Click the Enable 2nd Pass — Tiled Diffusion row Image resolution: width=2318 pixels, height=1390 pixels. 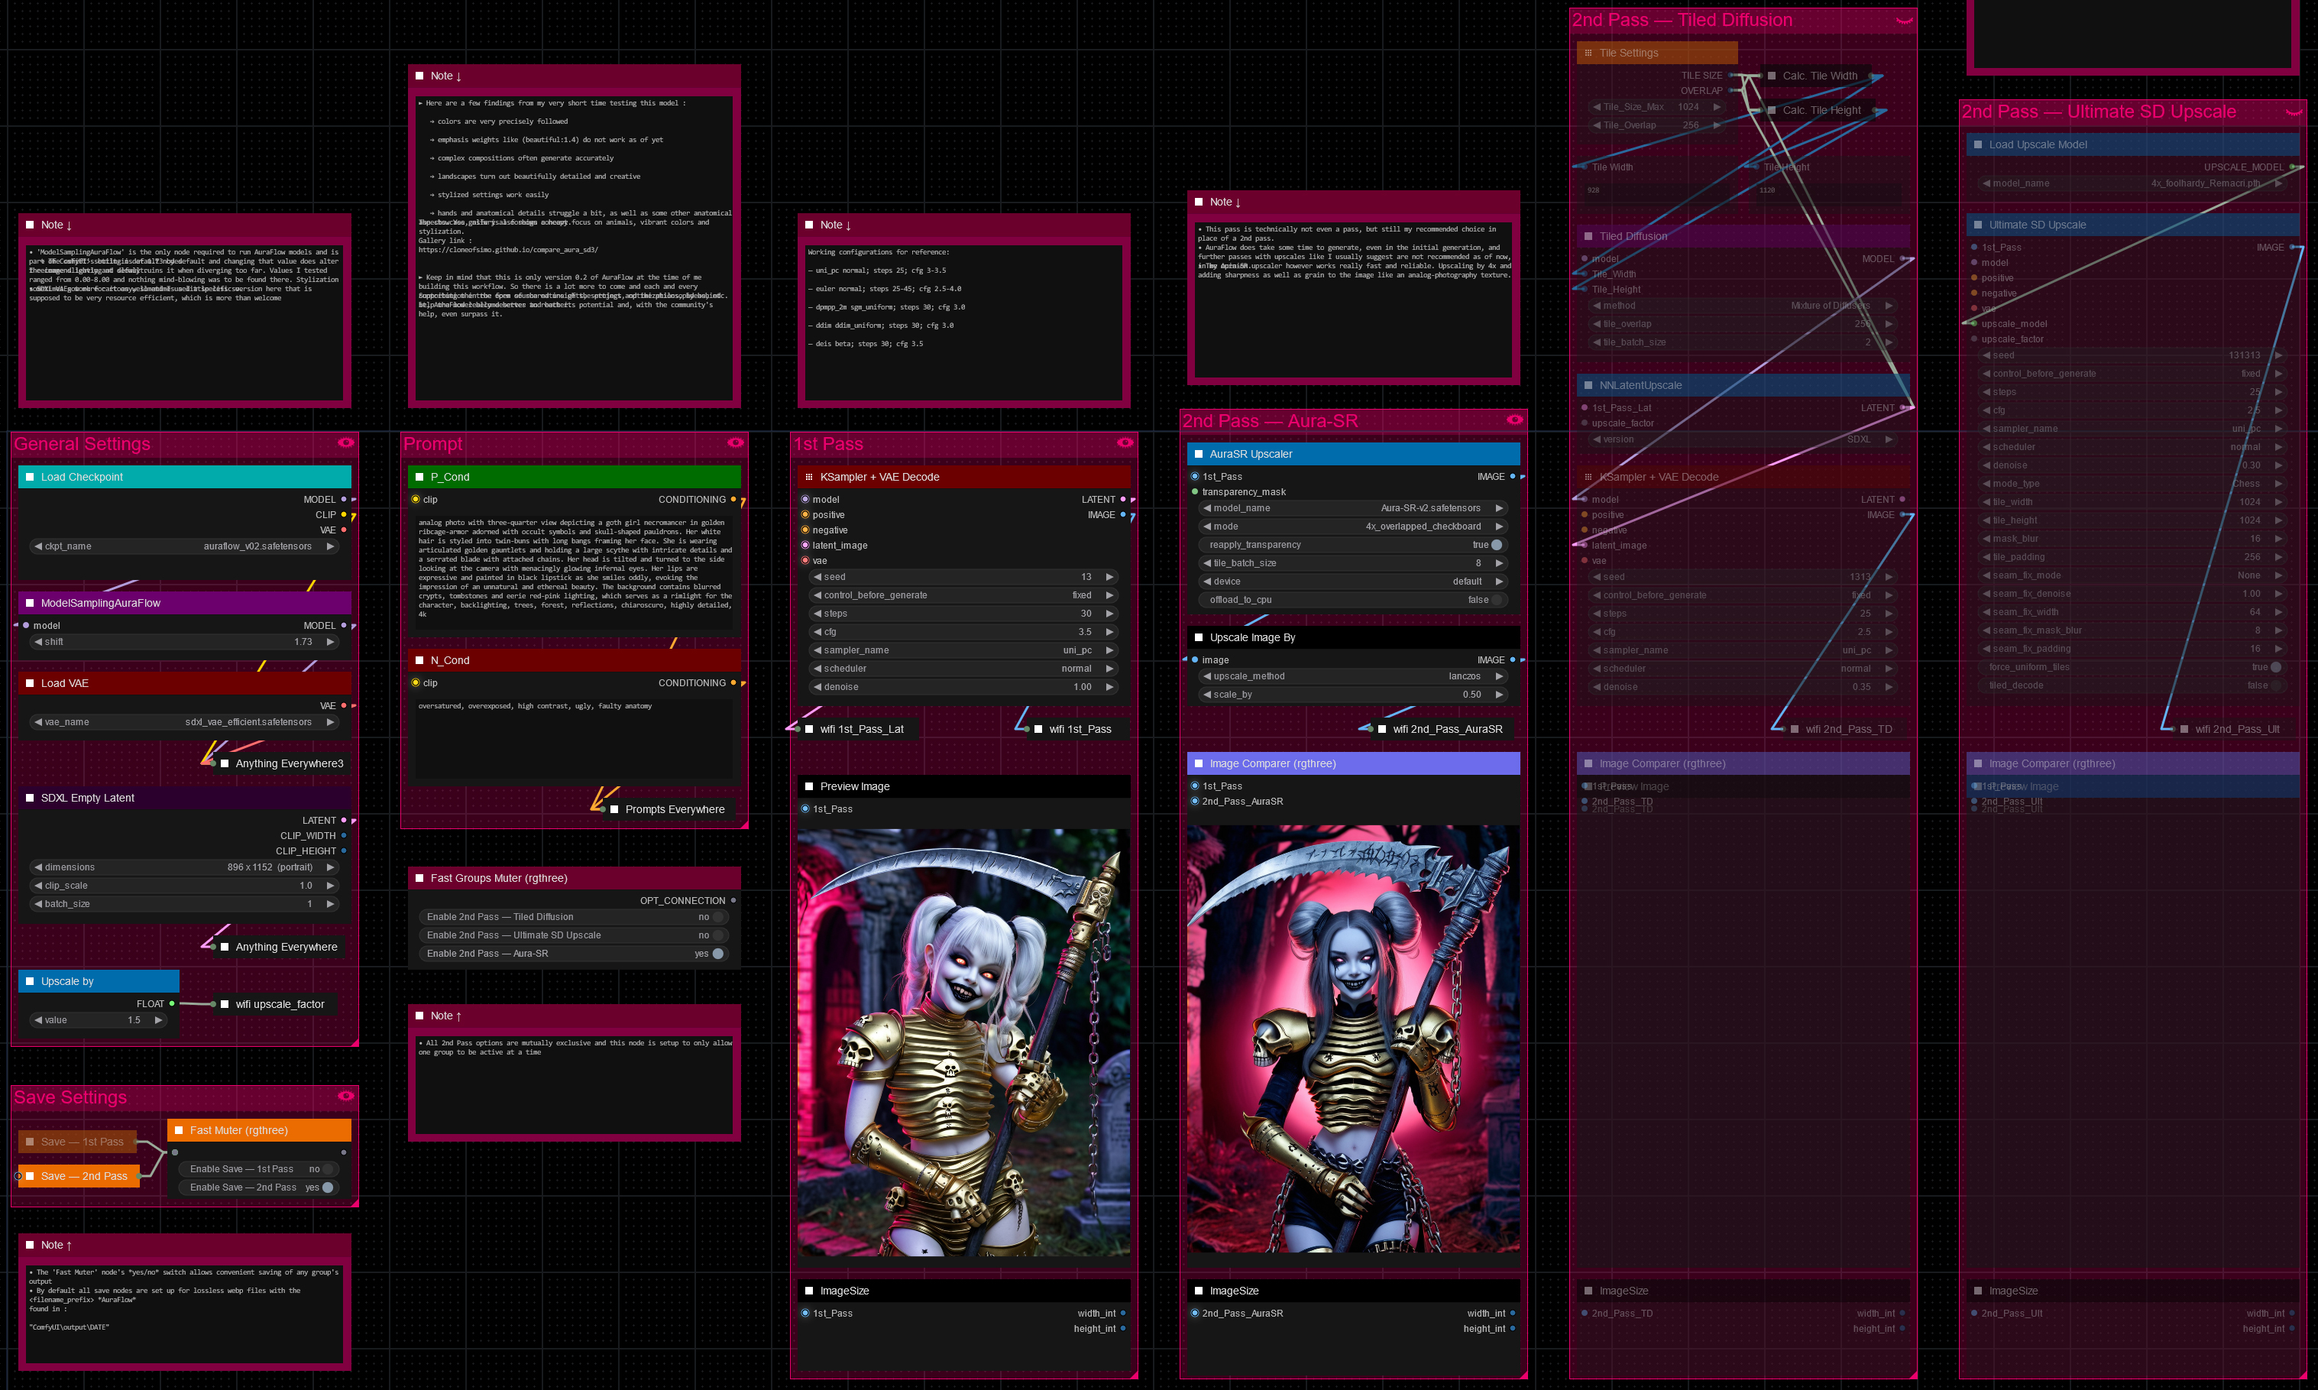(x=574, y=917)
